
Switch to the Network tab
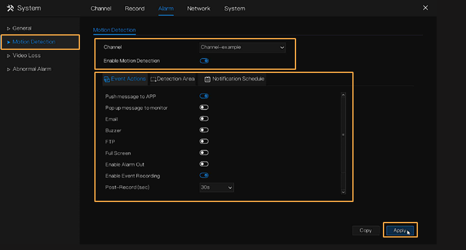tap(199, 9)
